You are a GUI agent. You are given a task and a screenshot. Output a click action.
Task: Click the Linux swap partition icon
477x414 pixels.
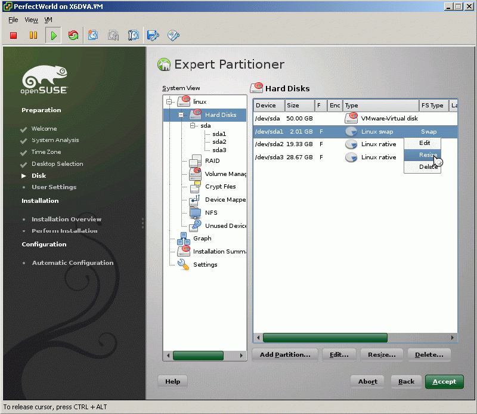point(351,131)
